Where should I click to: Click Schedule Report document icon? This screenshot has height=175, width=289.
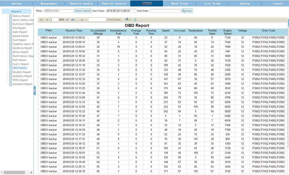tap(11, 84)
